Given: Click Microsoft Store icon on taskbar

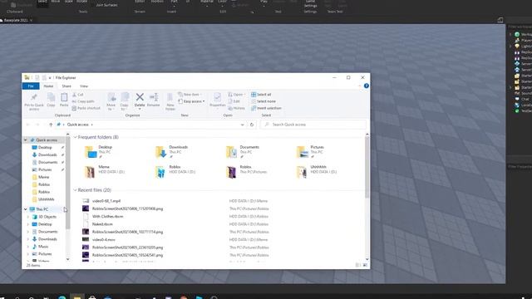Looking at the screenshot, I should click(x=92, y=297).
